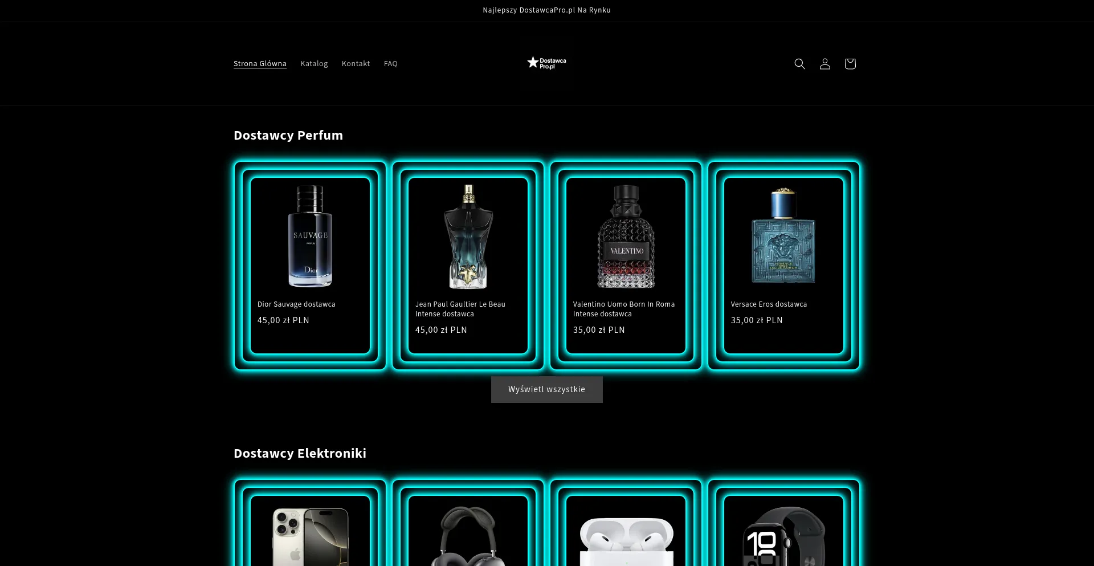1094x566 pixels.
Task: Select the Jean Paul Gaultier perfume image
Action: pos(468,236)
